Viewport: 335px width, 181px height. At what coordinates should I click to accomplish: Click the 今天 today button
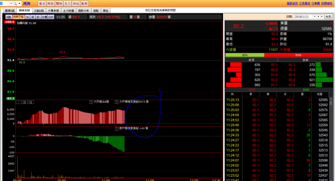(328, 16)
